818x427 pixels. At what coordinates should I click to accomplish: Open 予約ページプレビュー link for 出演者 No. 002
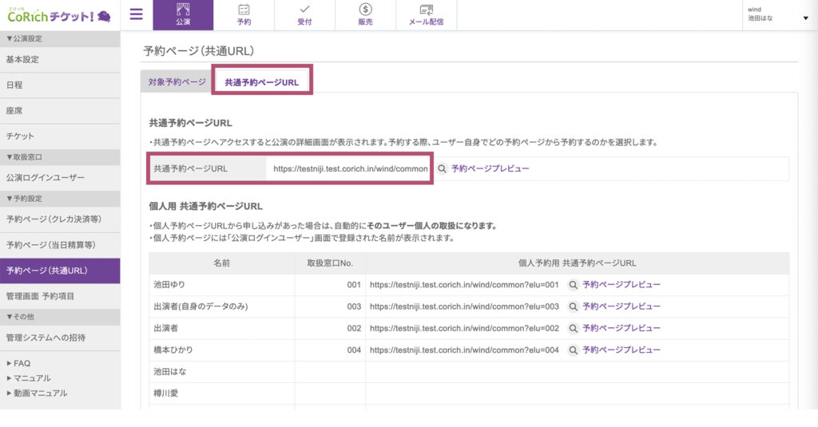(621, 328)
